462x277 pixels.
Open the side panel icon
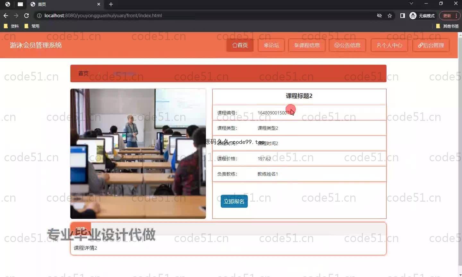click(402, 15)
